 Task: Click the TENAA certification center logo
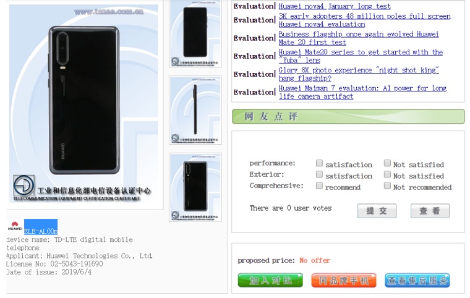point(23,185)
